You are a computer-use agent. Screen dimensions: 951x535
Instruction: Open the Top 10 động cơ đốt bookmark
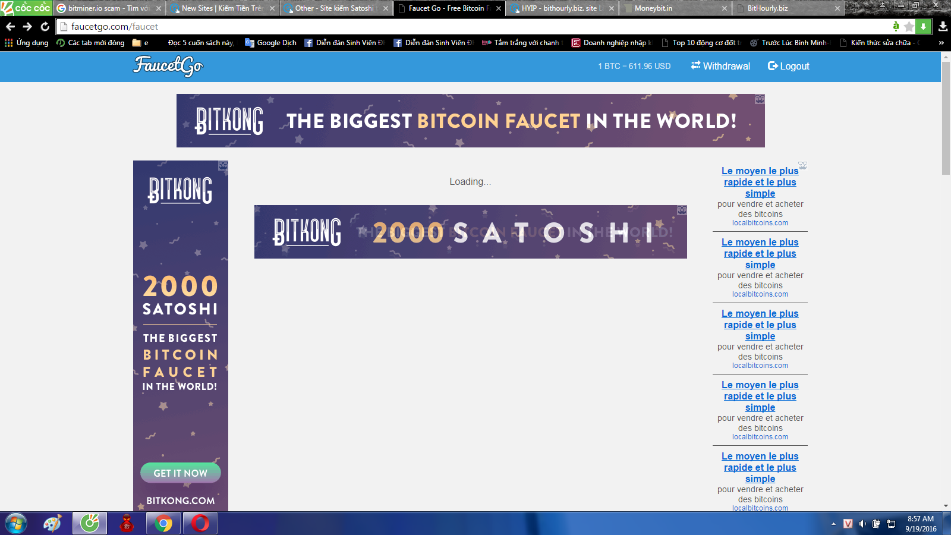coord(701,43)
